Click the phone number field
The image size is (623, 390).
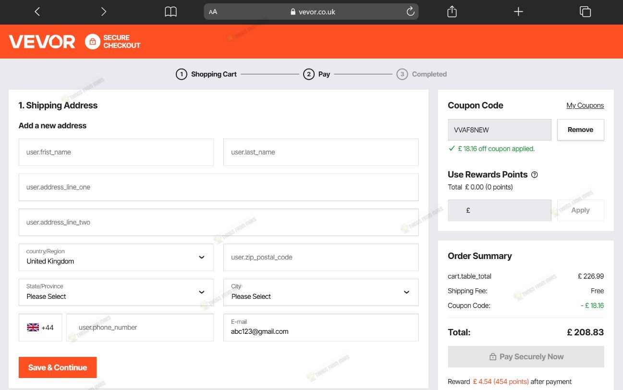[x=140, y=328]
